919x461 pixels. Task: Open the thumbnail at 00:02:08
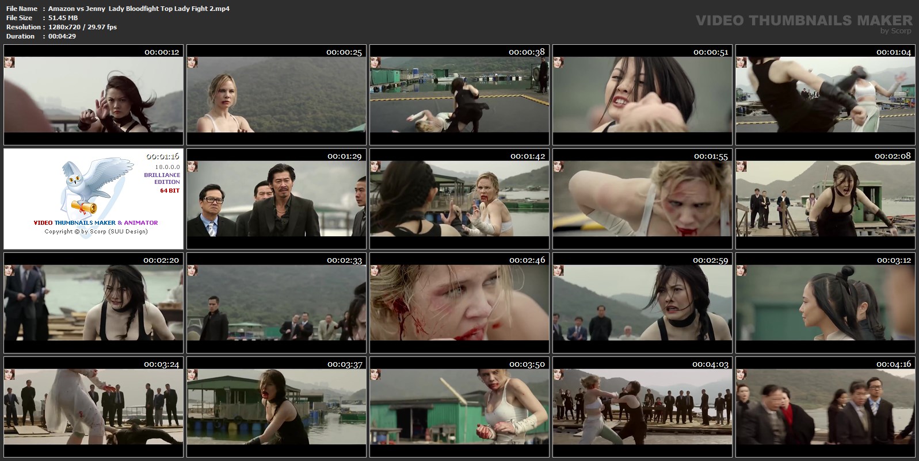[x=825, y=199]
